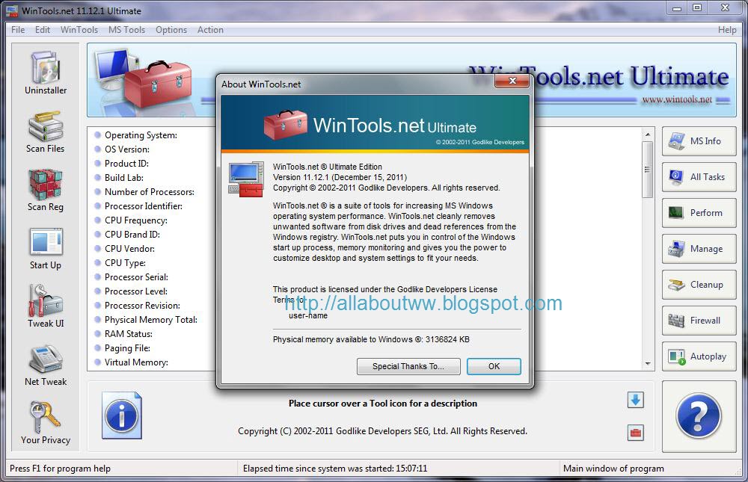
Task: Open the MS Tools menu
Action: (126, 30)
